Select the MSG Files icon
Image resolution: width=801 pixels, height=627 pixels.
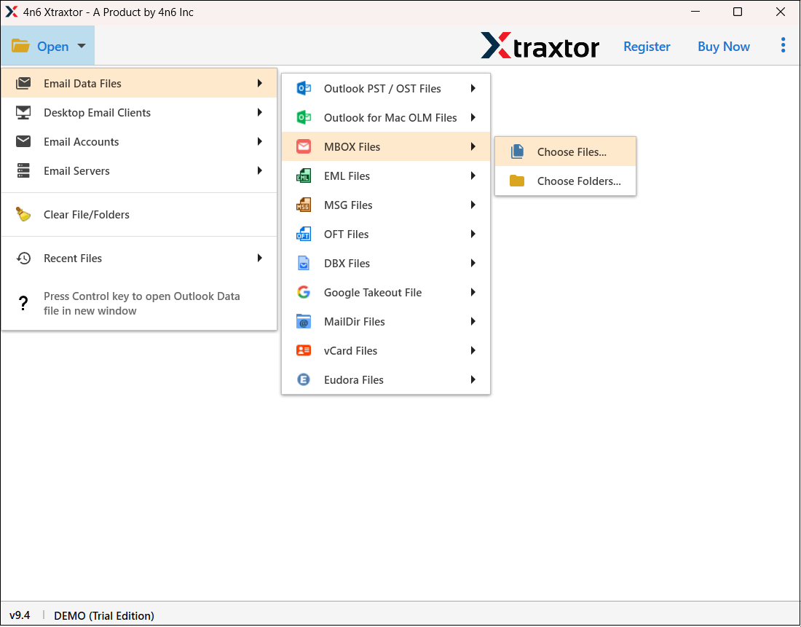pos(304,205)
